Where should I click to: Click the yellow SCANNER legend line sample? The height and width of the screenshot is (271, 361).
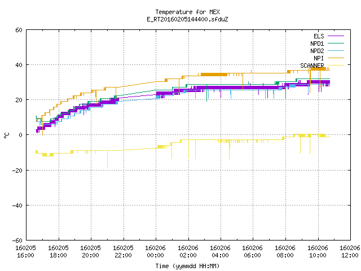tap(336, 65)
